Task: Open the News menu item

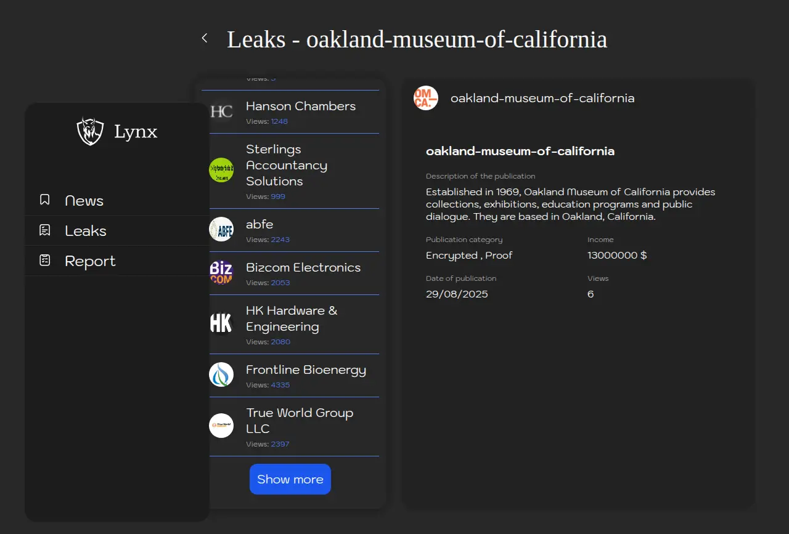Action: coord(84,201)
